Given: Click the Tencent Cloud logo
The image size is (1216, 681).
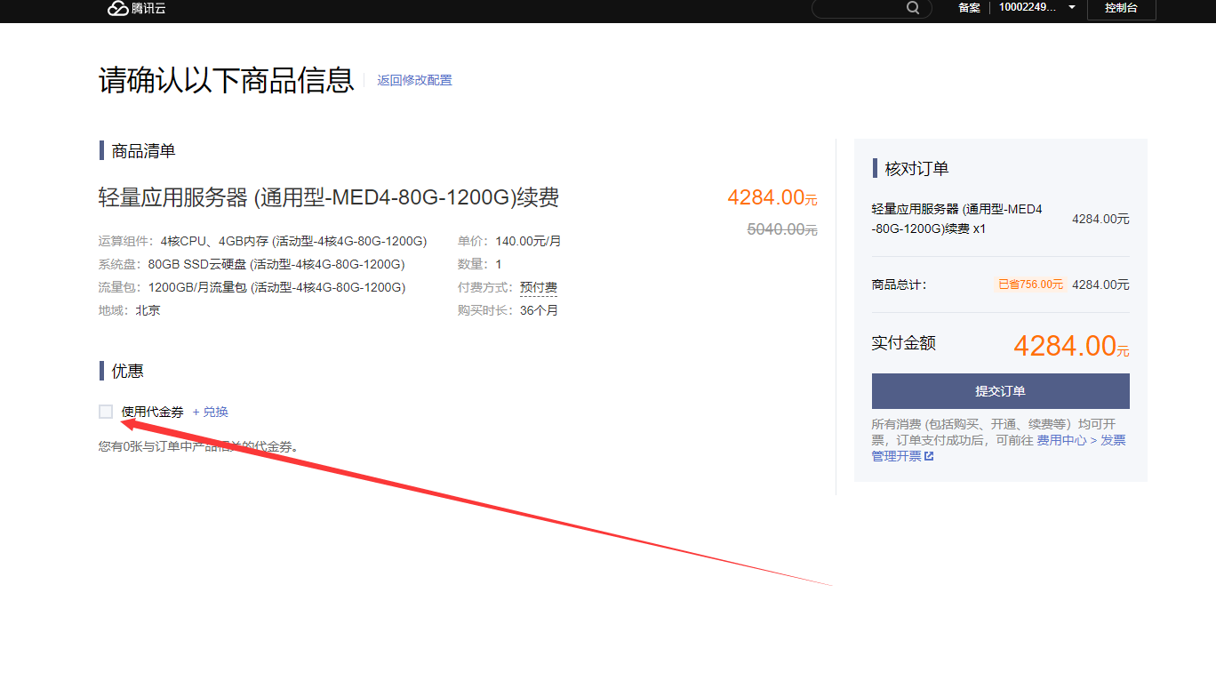Looking at the screenshot, I should [x=136, y=8].
